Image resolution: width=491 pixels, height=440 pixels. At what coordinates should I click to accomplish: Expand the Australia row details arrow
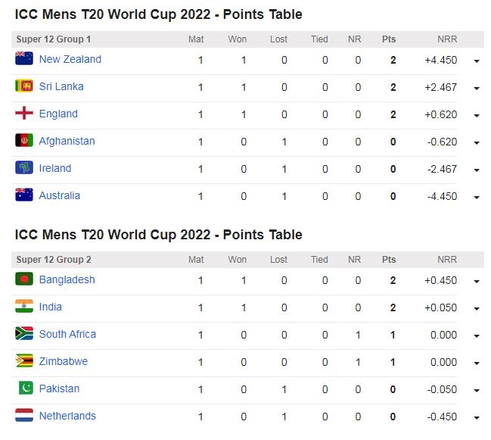[x=477, y=197]
